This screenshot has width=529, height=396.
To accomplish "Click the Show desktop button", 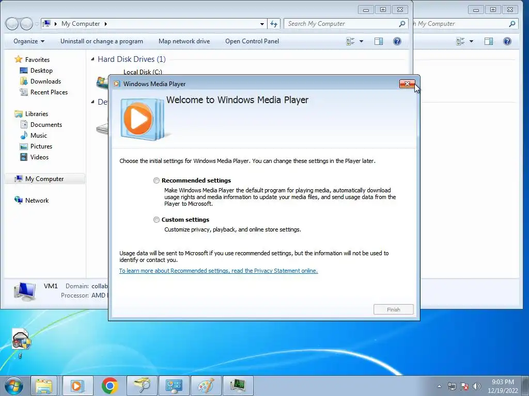I will click(525, 386).
